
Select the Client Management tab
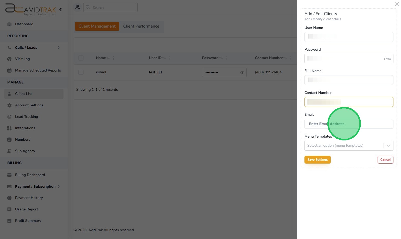pos(97,26)
